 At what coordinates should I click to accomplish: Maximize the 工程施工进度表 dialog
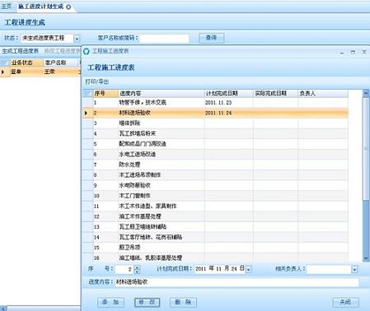[x=353, y=52]
